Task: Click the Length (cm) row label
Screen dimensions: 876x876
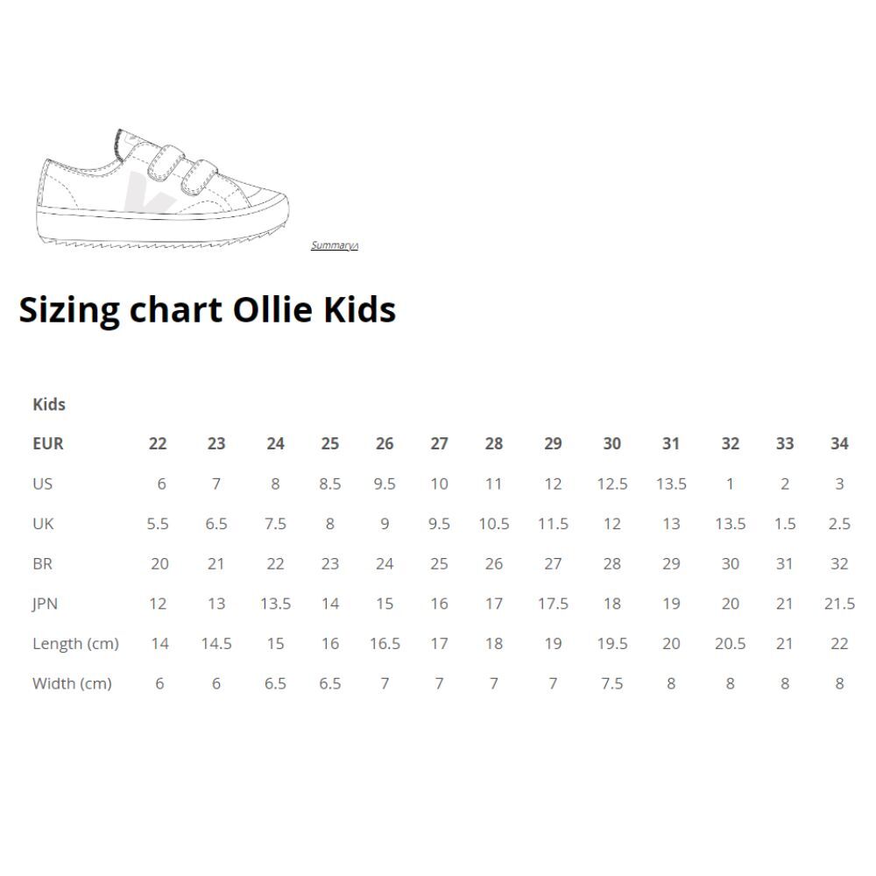Action: coord(75,644)
